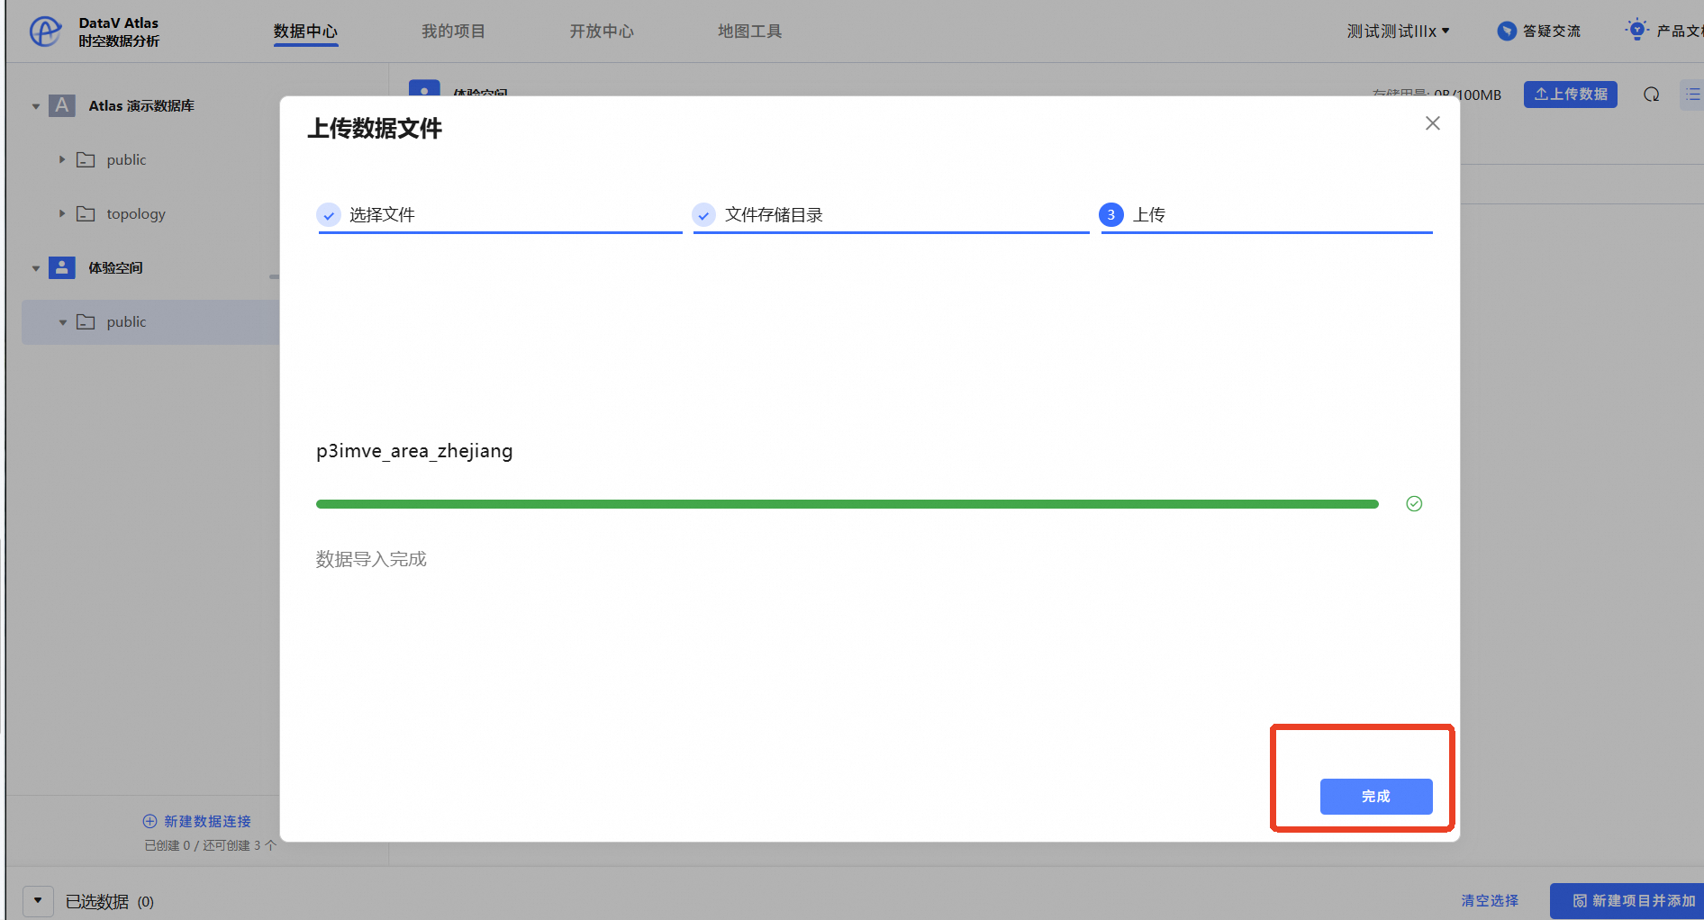Click folder icon of public under Atlas 演示数据库

pyautogui.click(x=86, y=159)
